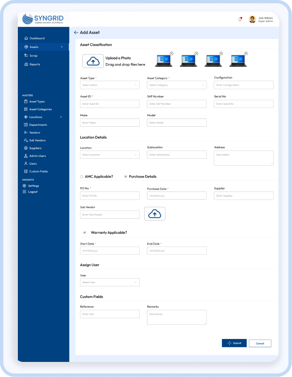This screenshot has width=292, height=377.
Task: Click the upload icon beside Sub Vendor
Action: coord(155,214)
